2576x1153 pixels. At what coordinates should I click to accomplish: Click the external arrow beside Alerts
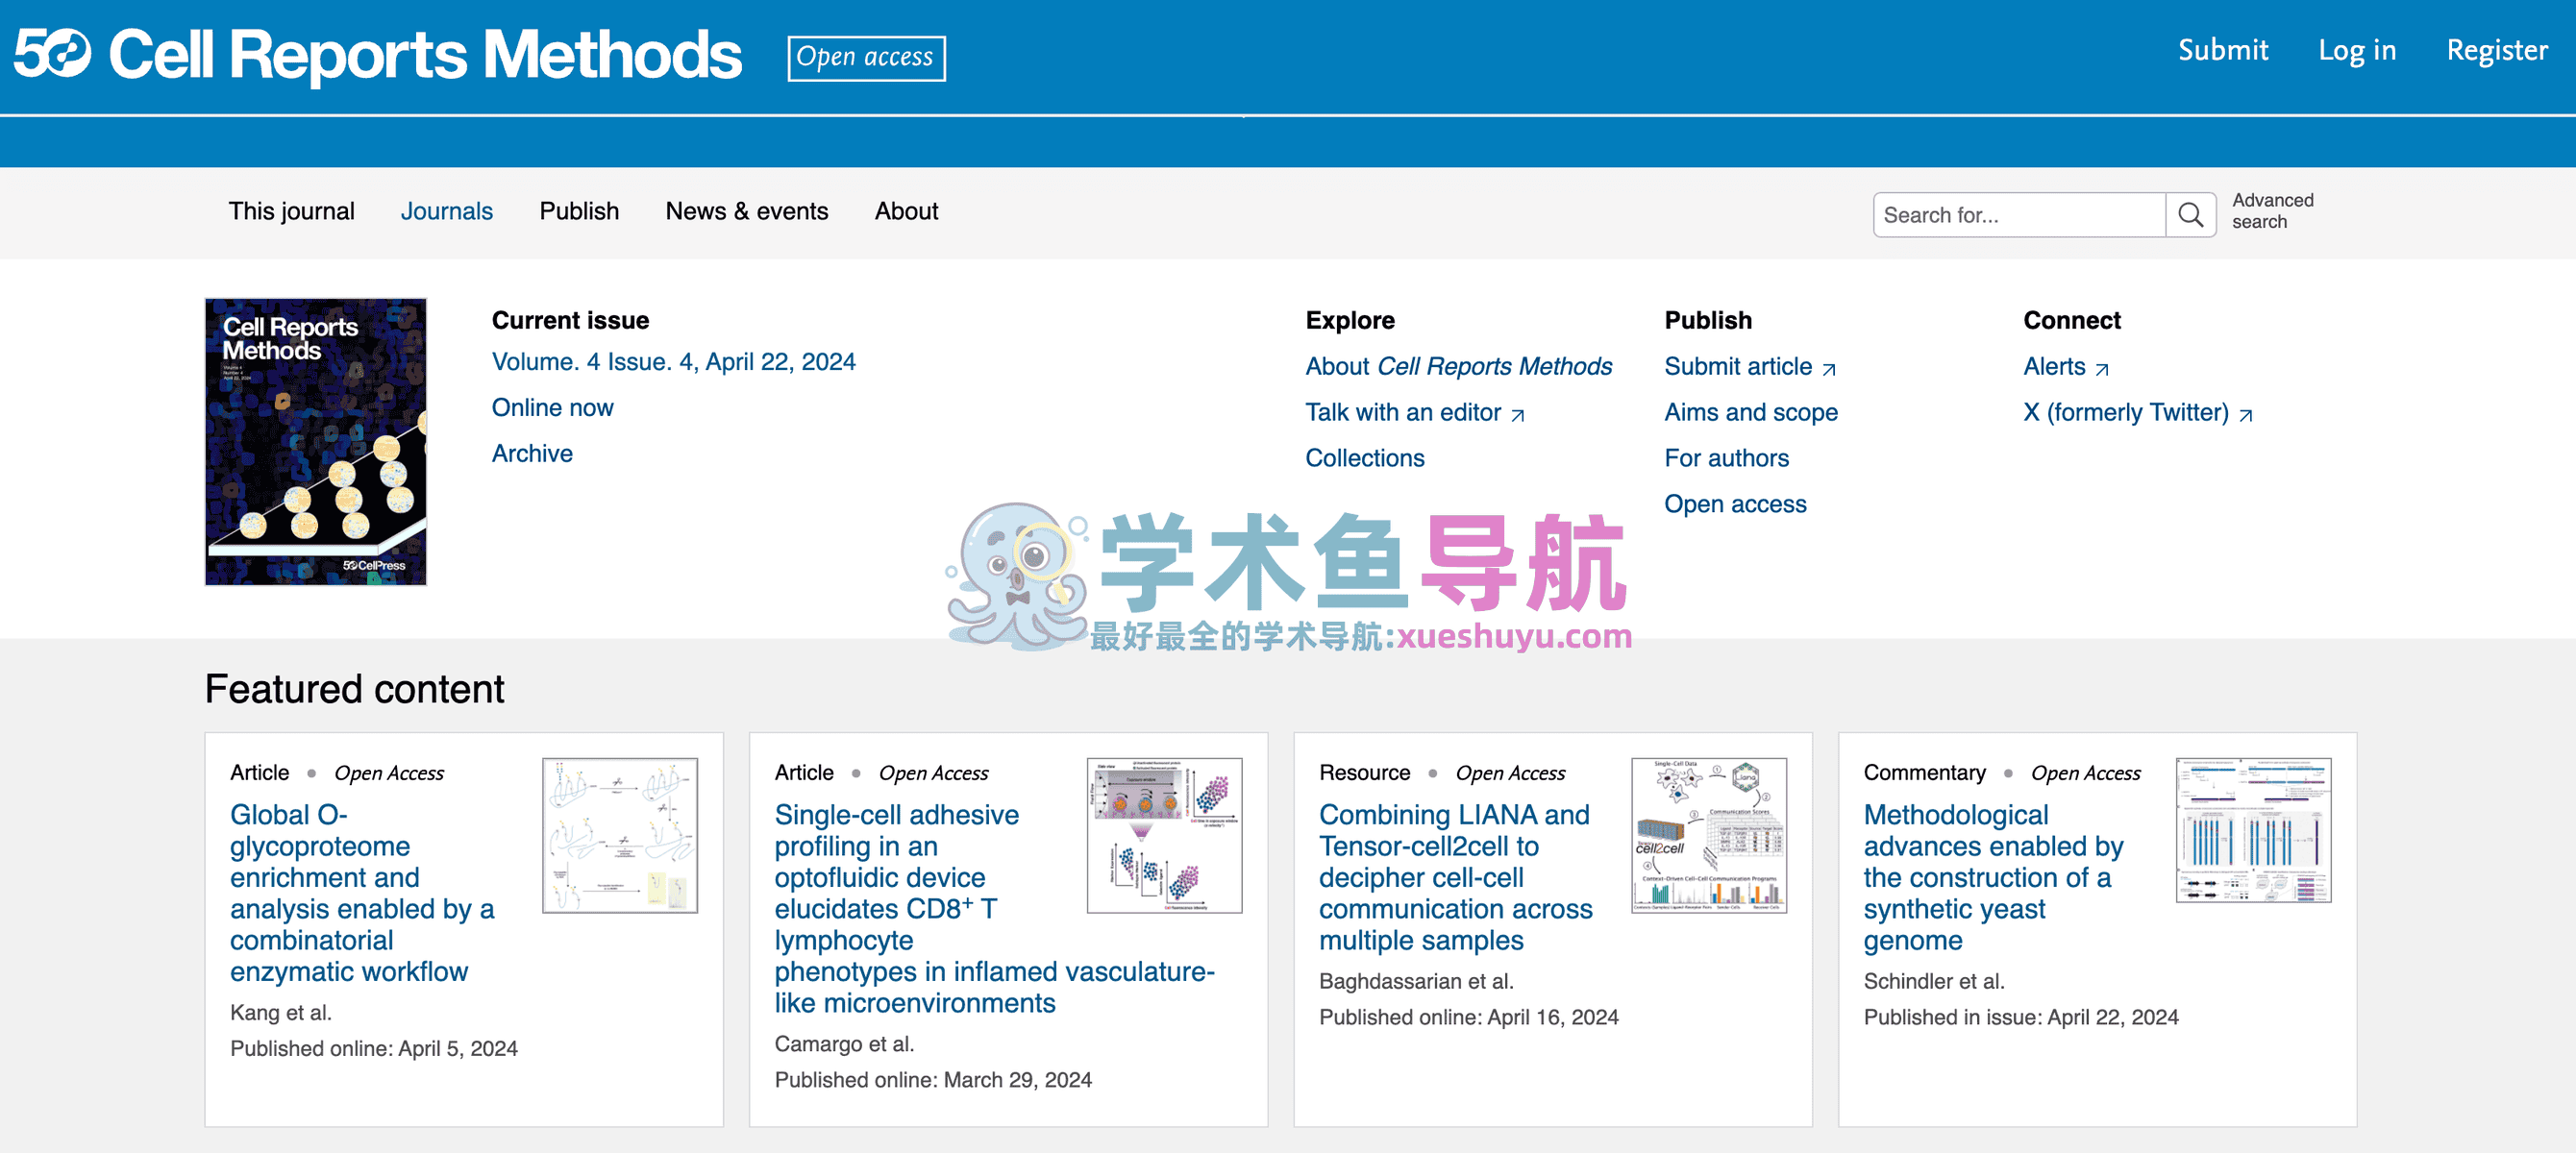point(2102,369)
